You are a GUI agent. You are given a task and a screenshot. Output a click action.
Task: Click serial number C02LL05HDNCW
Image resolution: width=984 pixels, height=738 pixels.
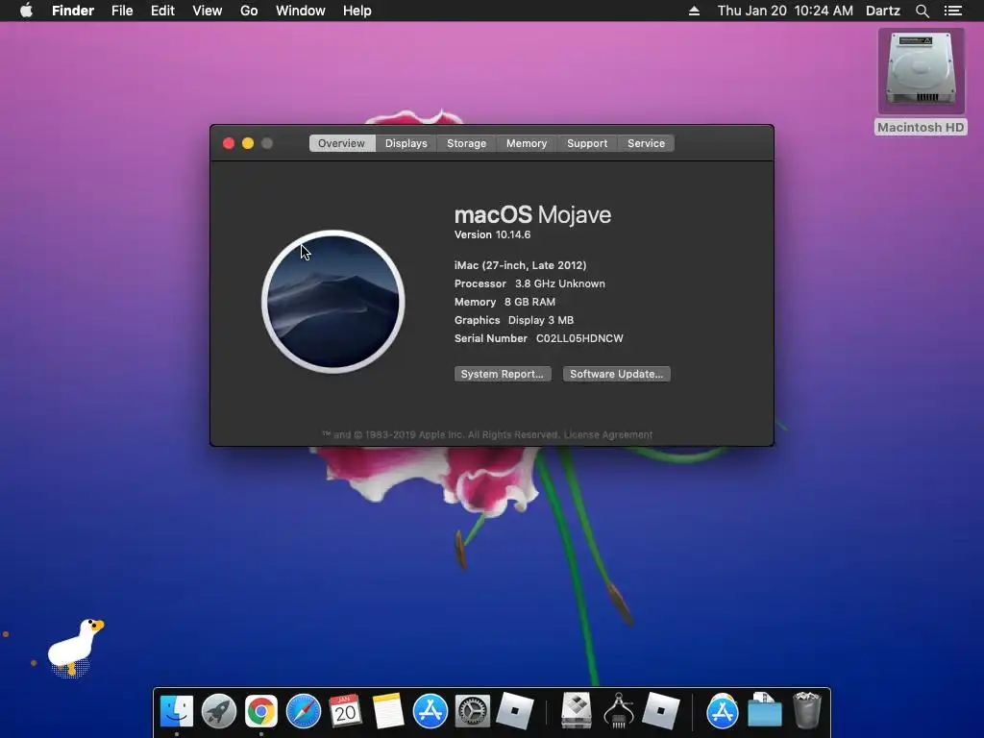pyautogui.click(x=579, y=338)
